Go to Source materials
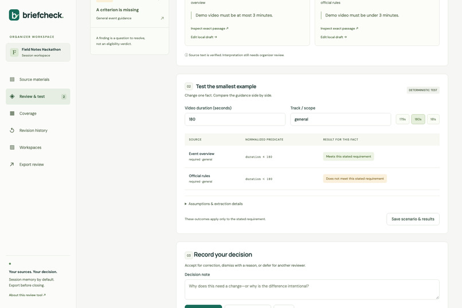Image resolution: width=462 pixels, height=308 pixels. point(38,79)
